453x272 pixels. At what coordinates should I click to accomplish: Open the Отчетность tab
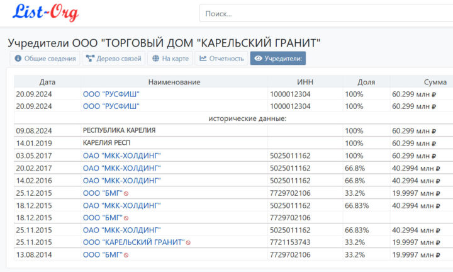point(221,59)
